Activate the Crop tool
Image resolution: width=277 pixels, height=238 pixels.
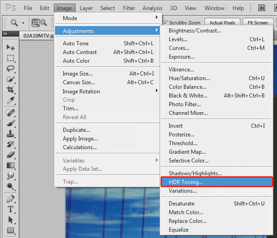pyautogui.click(x=11, y=90)
